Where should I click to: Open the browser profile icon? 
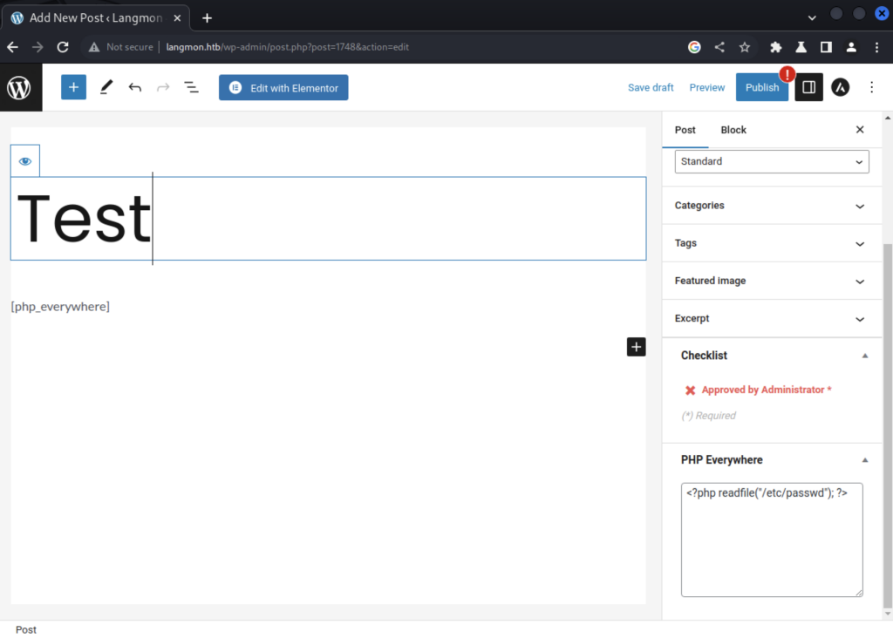(851, 47)
